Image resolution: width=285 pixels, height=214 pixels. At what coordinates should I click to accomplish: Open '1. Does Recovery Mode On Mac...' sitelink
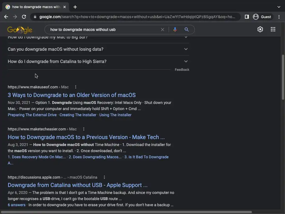37,157
